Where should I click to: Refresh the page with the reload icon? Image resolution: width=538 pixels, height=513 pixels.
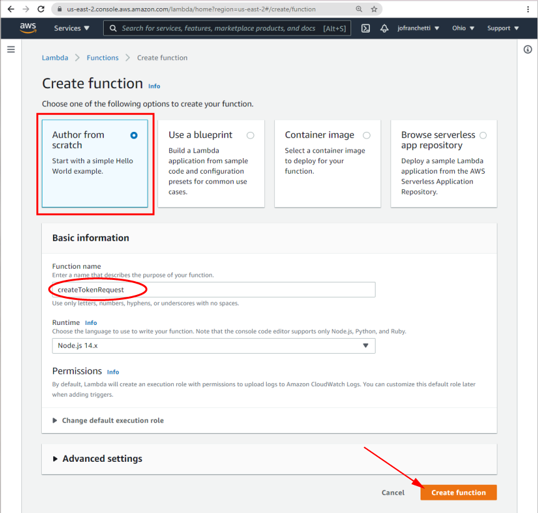[x=41, y=9]
